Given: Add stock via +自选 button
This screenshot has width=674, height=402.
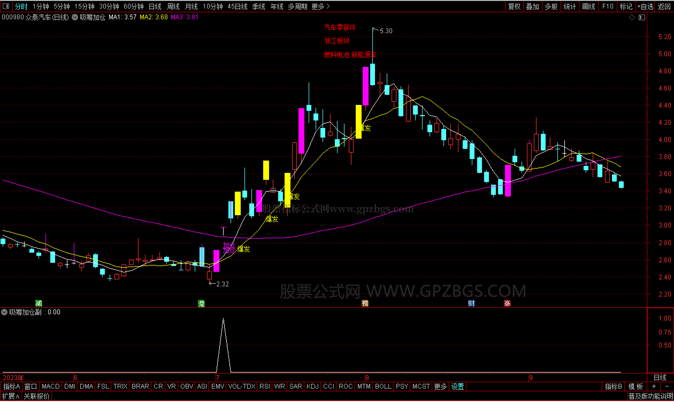Looking at the screenshot, I should [x=646, y=6].
